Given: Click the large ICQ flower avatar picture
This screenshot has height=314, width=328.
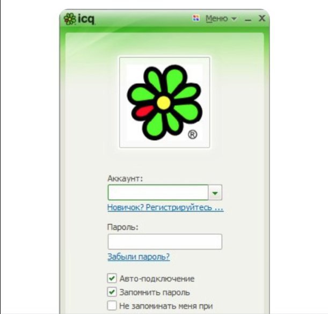Looking at the screenshot, I should (165, 103).
